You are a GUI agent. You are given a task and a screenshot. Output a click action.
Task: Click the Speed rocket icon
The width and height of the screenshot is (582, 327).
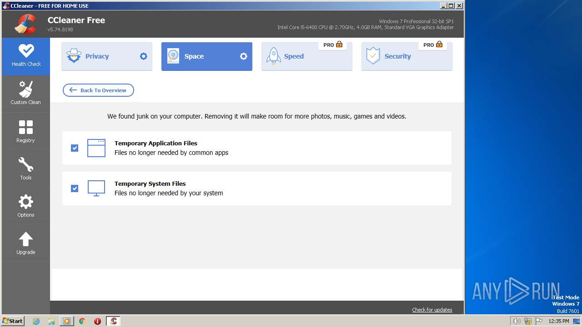tap(273, 56)
